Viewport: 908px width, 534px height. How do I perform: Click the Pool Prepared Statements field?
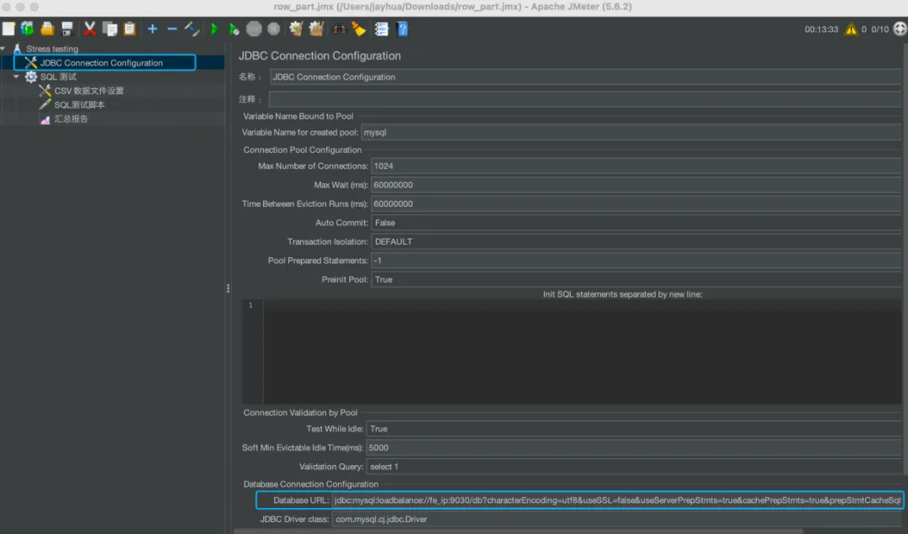[636, 261]
